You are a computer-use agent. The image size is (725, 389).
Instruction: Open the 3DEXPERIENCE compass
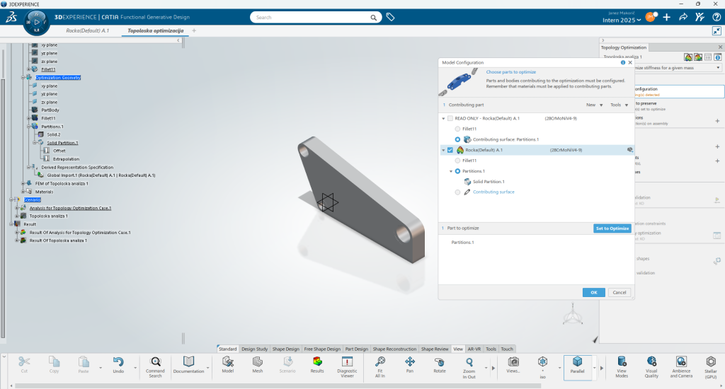tap(37, 23)
